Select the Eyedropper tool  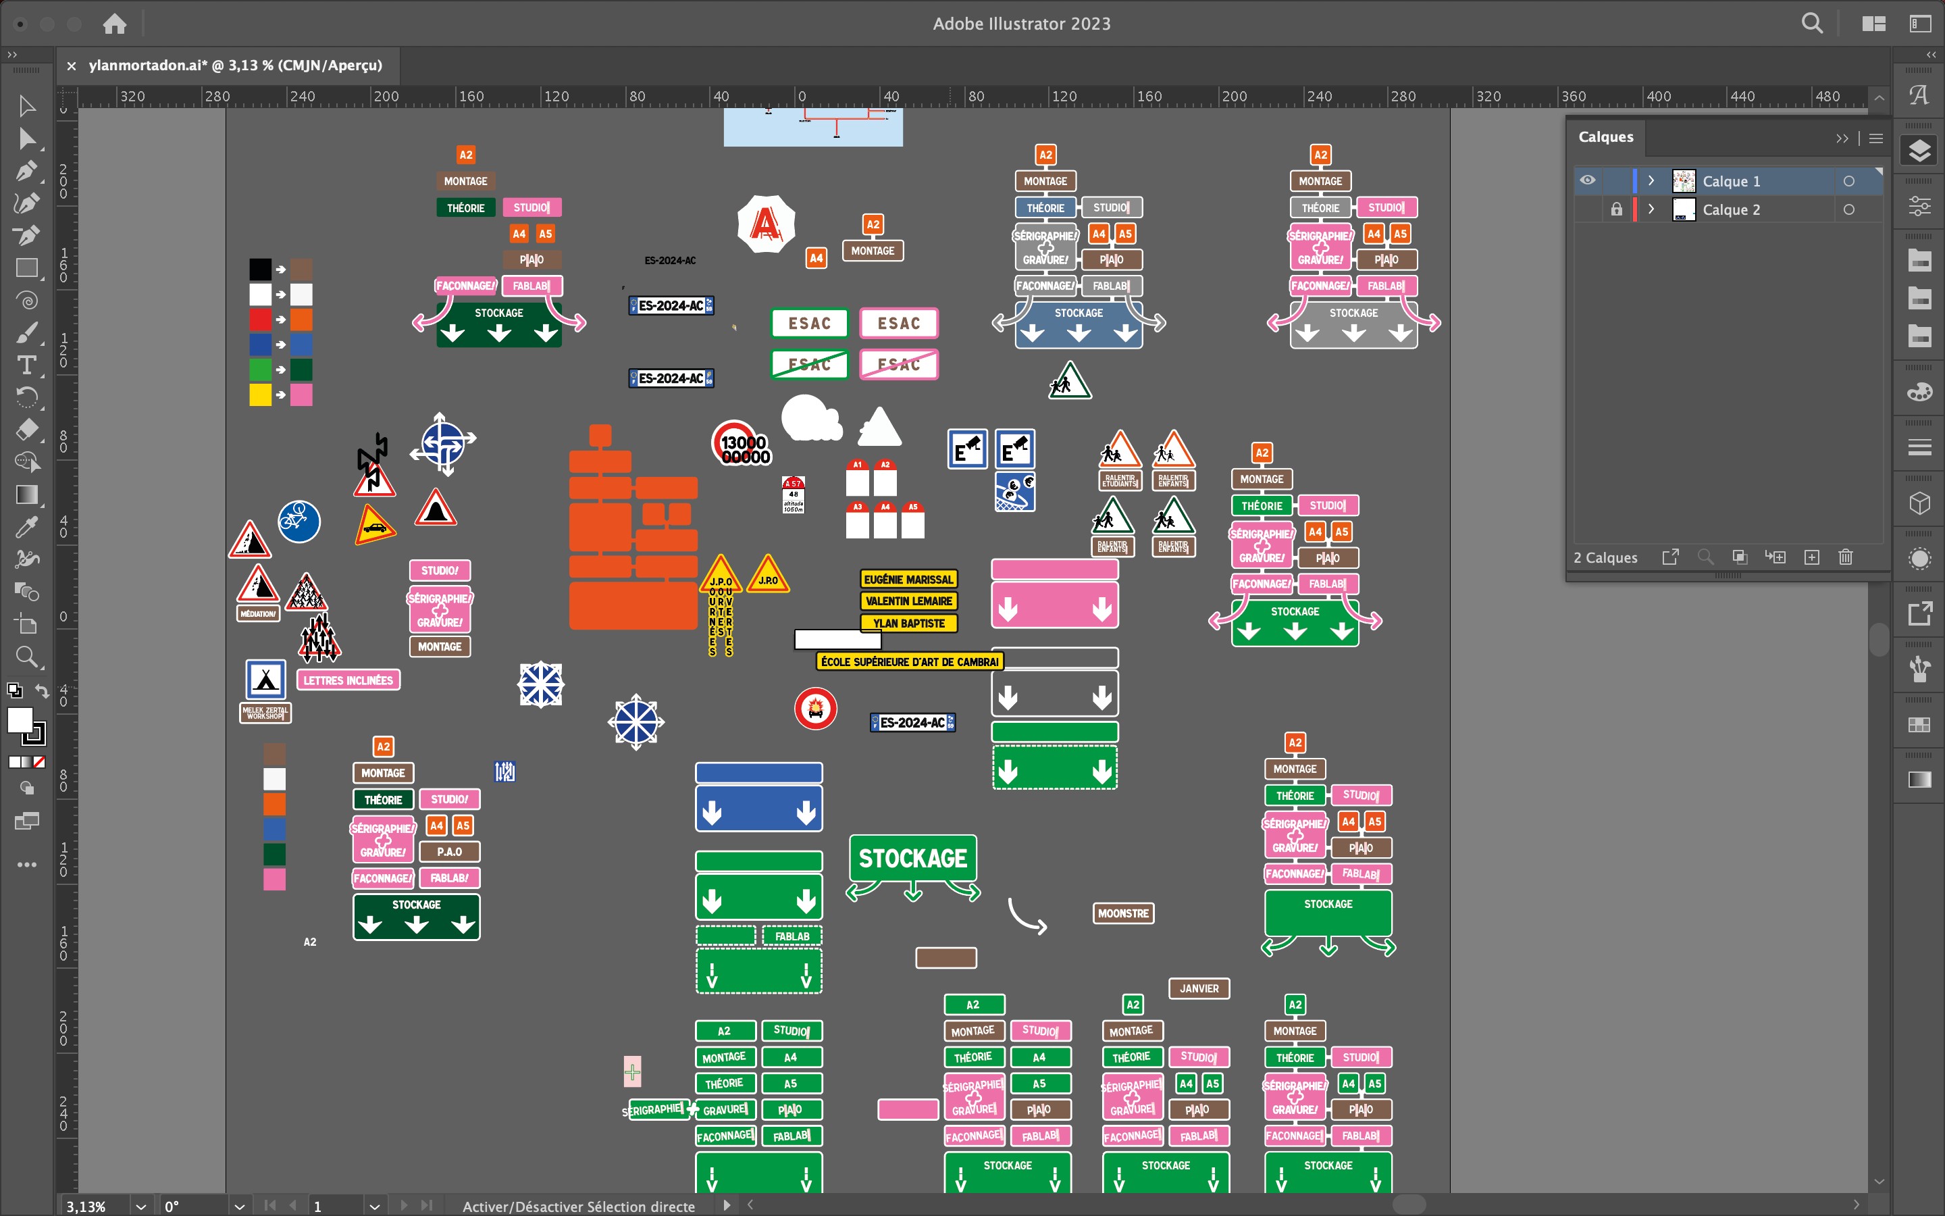point(26,527)
